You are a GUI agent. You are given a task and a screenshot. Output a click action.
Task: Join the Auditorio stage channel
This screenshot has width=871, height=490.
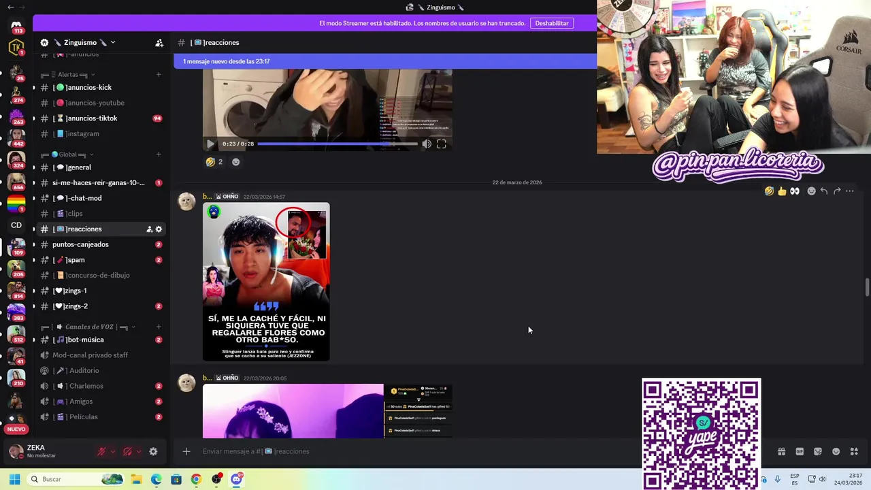tap(101, 370)
